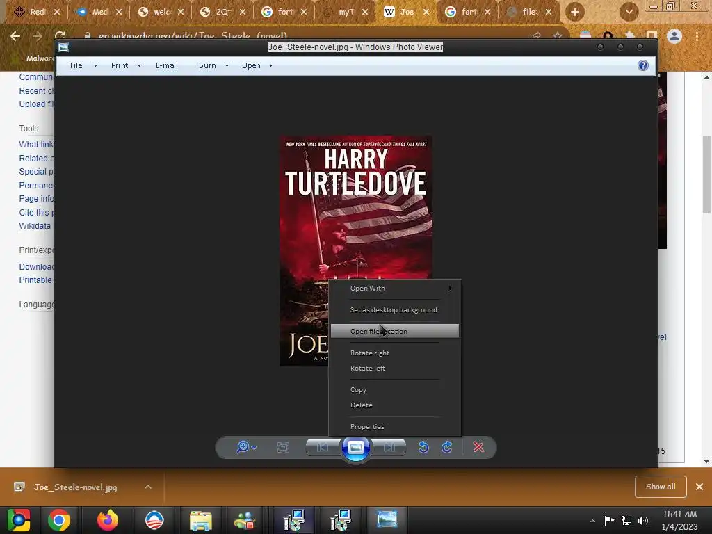Screen dimensions: 712x534
Task: Expand the Burn dropdown arrow
Action: point(227,66)
